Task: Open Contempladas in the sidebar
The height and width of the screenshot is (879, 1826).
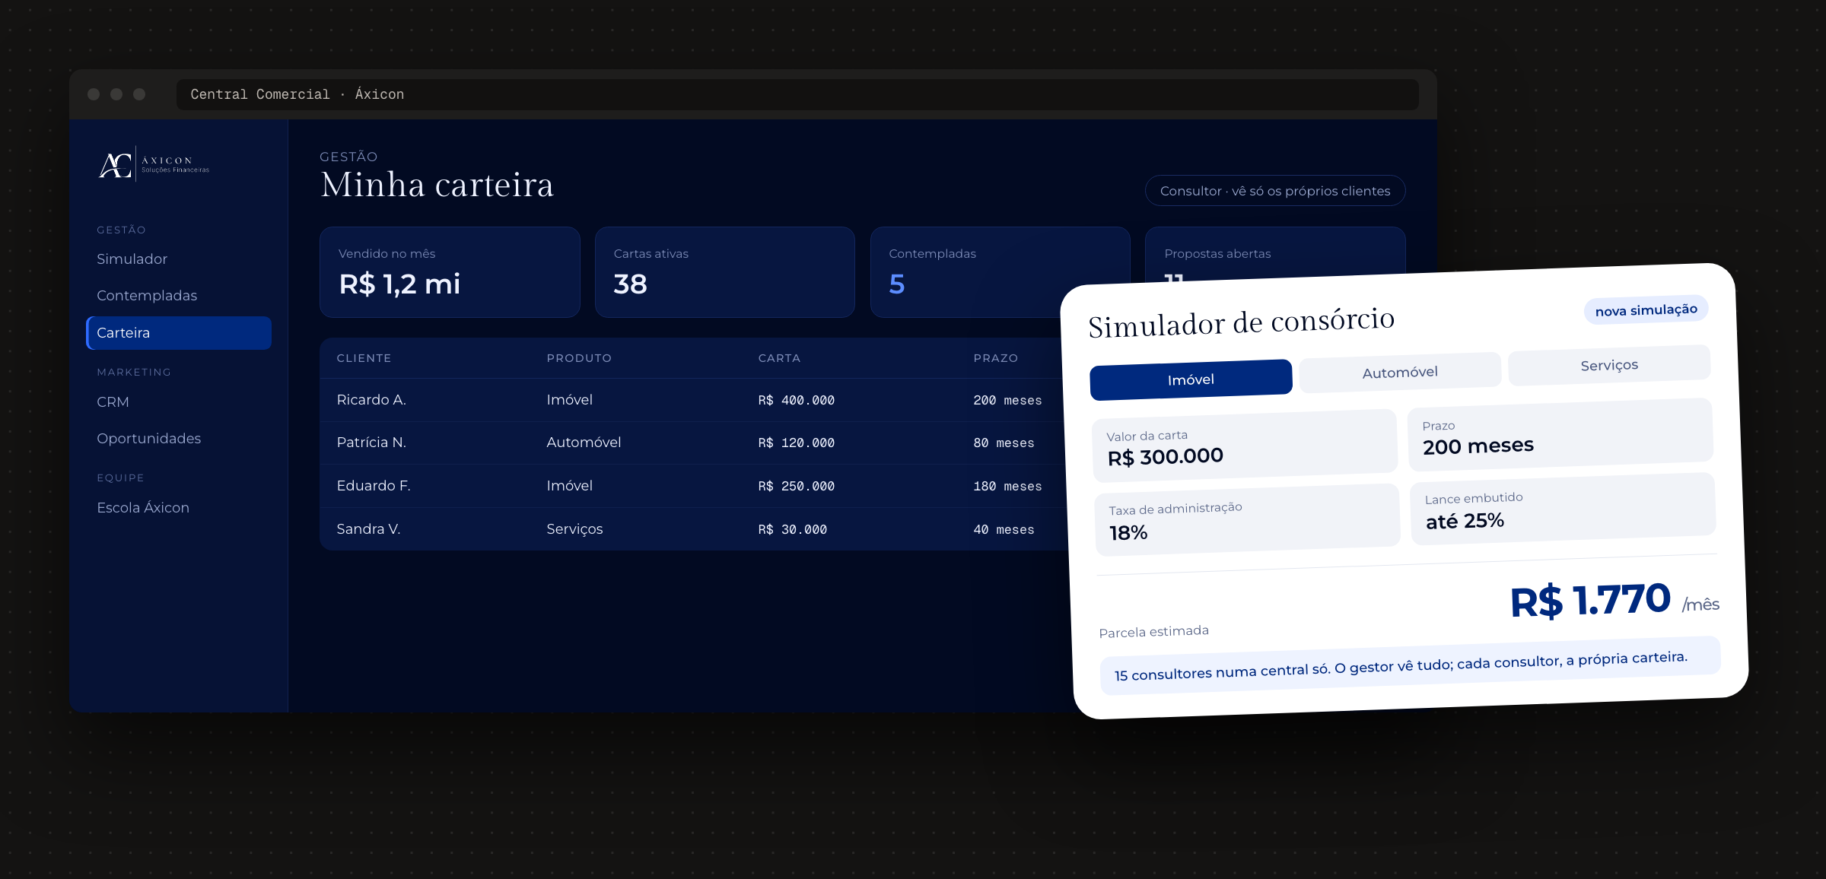Action: click(x=147, y=296)
